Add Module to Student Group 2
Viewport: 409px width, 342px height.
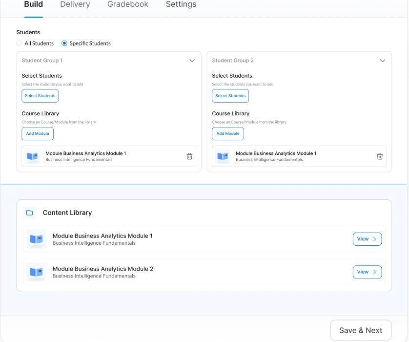(228, 134)
